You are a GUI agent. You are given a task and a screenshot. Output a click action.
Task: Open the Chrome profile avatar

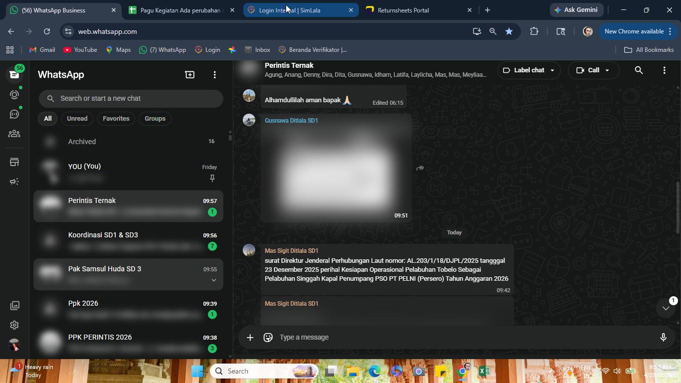(588, 31)
